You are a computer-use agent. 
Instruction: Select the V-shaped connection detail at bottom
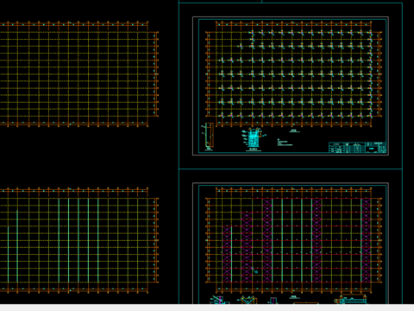pyautogui.click(x=247, y=300)
